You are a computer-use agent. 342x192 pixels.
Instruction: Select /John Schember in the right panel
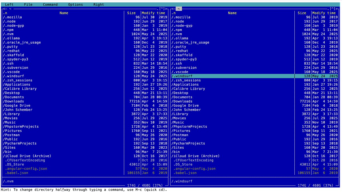(254, 110)
